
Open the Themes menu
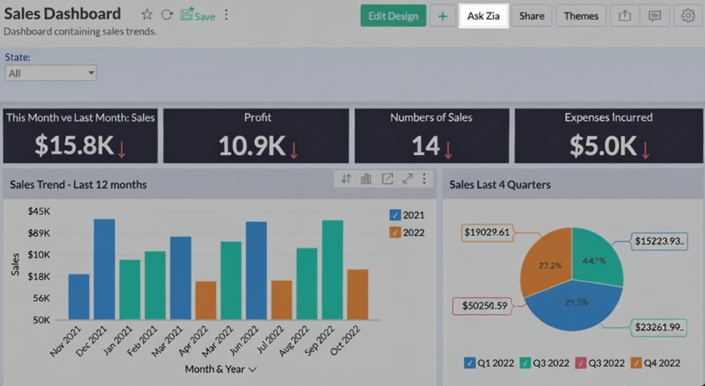[581, 16]
